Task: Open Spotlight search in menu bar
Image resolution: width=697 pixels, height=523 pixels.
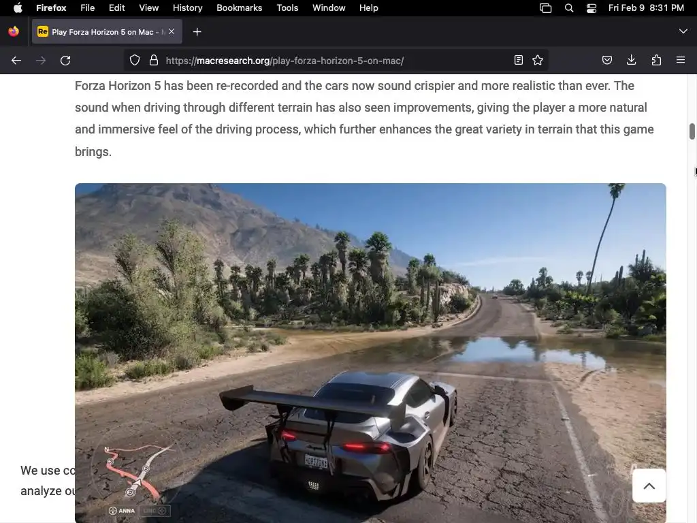Action: pos(569,8)
